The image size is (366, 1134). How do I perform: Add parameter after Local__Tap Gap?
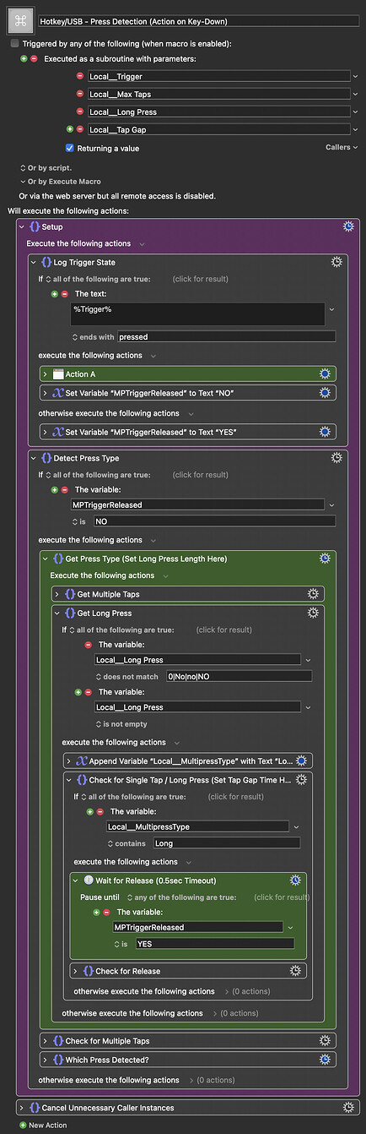(x=70, y=129)
